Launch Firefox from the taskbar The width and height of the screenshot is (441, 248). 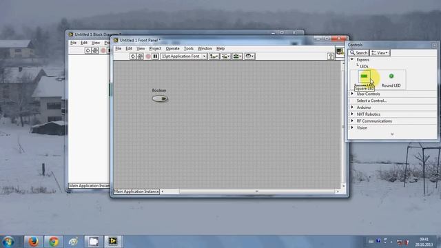(33, 241)
